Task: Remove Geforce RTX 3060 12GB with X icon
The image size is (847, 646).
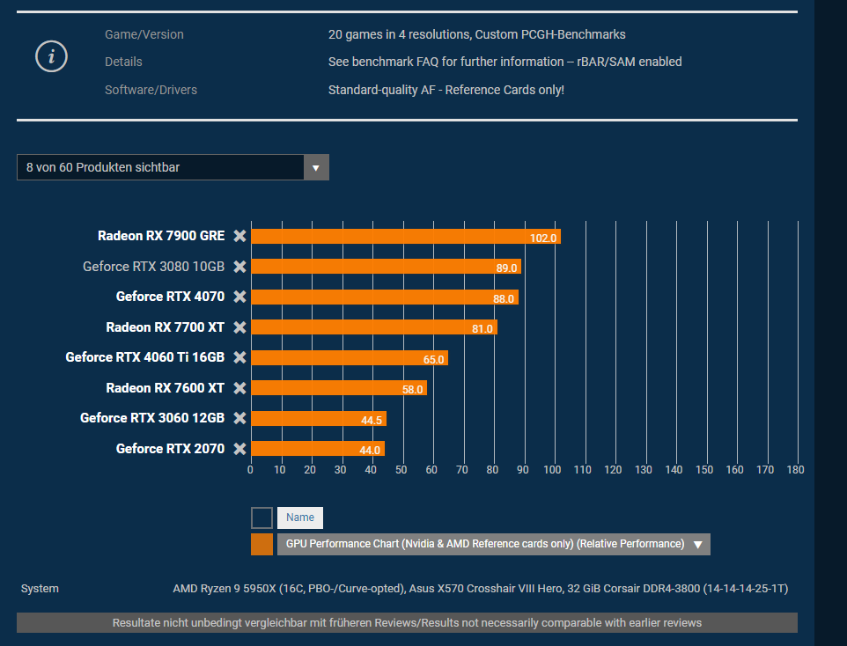Action: (239, 418)
